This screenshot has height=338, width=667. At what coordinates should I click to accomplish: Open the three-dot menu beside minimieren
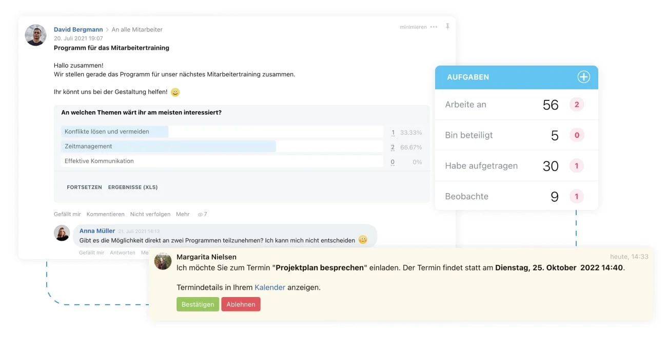(434, 27)
